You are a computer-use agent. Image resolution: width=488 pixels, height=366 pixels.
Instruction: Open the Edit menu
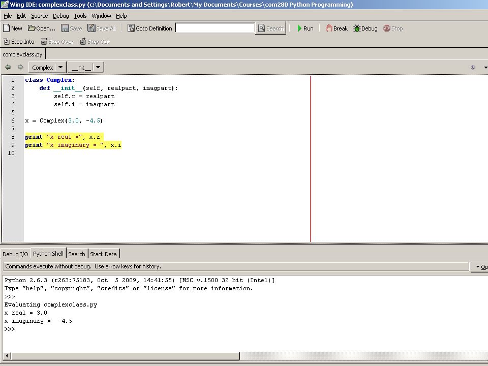click(21, 16)
